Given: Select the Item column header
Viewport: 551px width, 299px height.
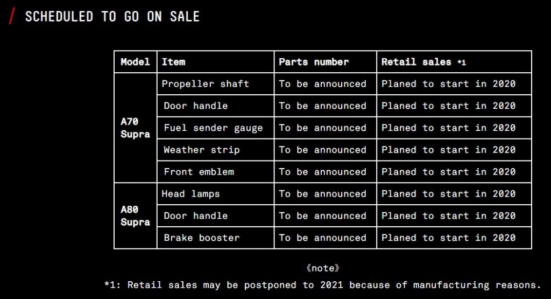Looking at the screenshot, I should pos(174,62).
